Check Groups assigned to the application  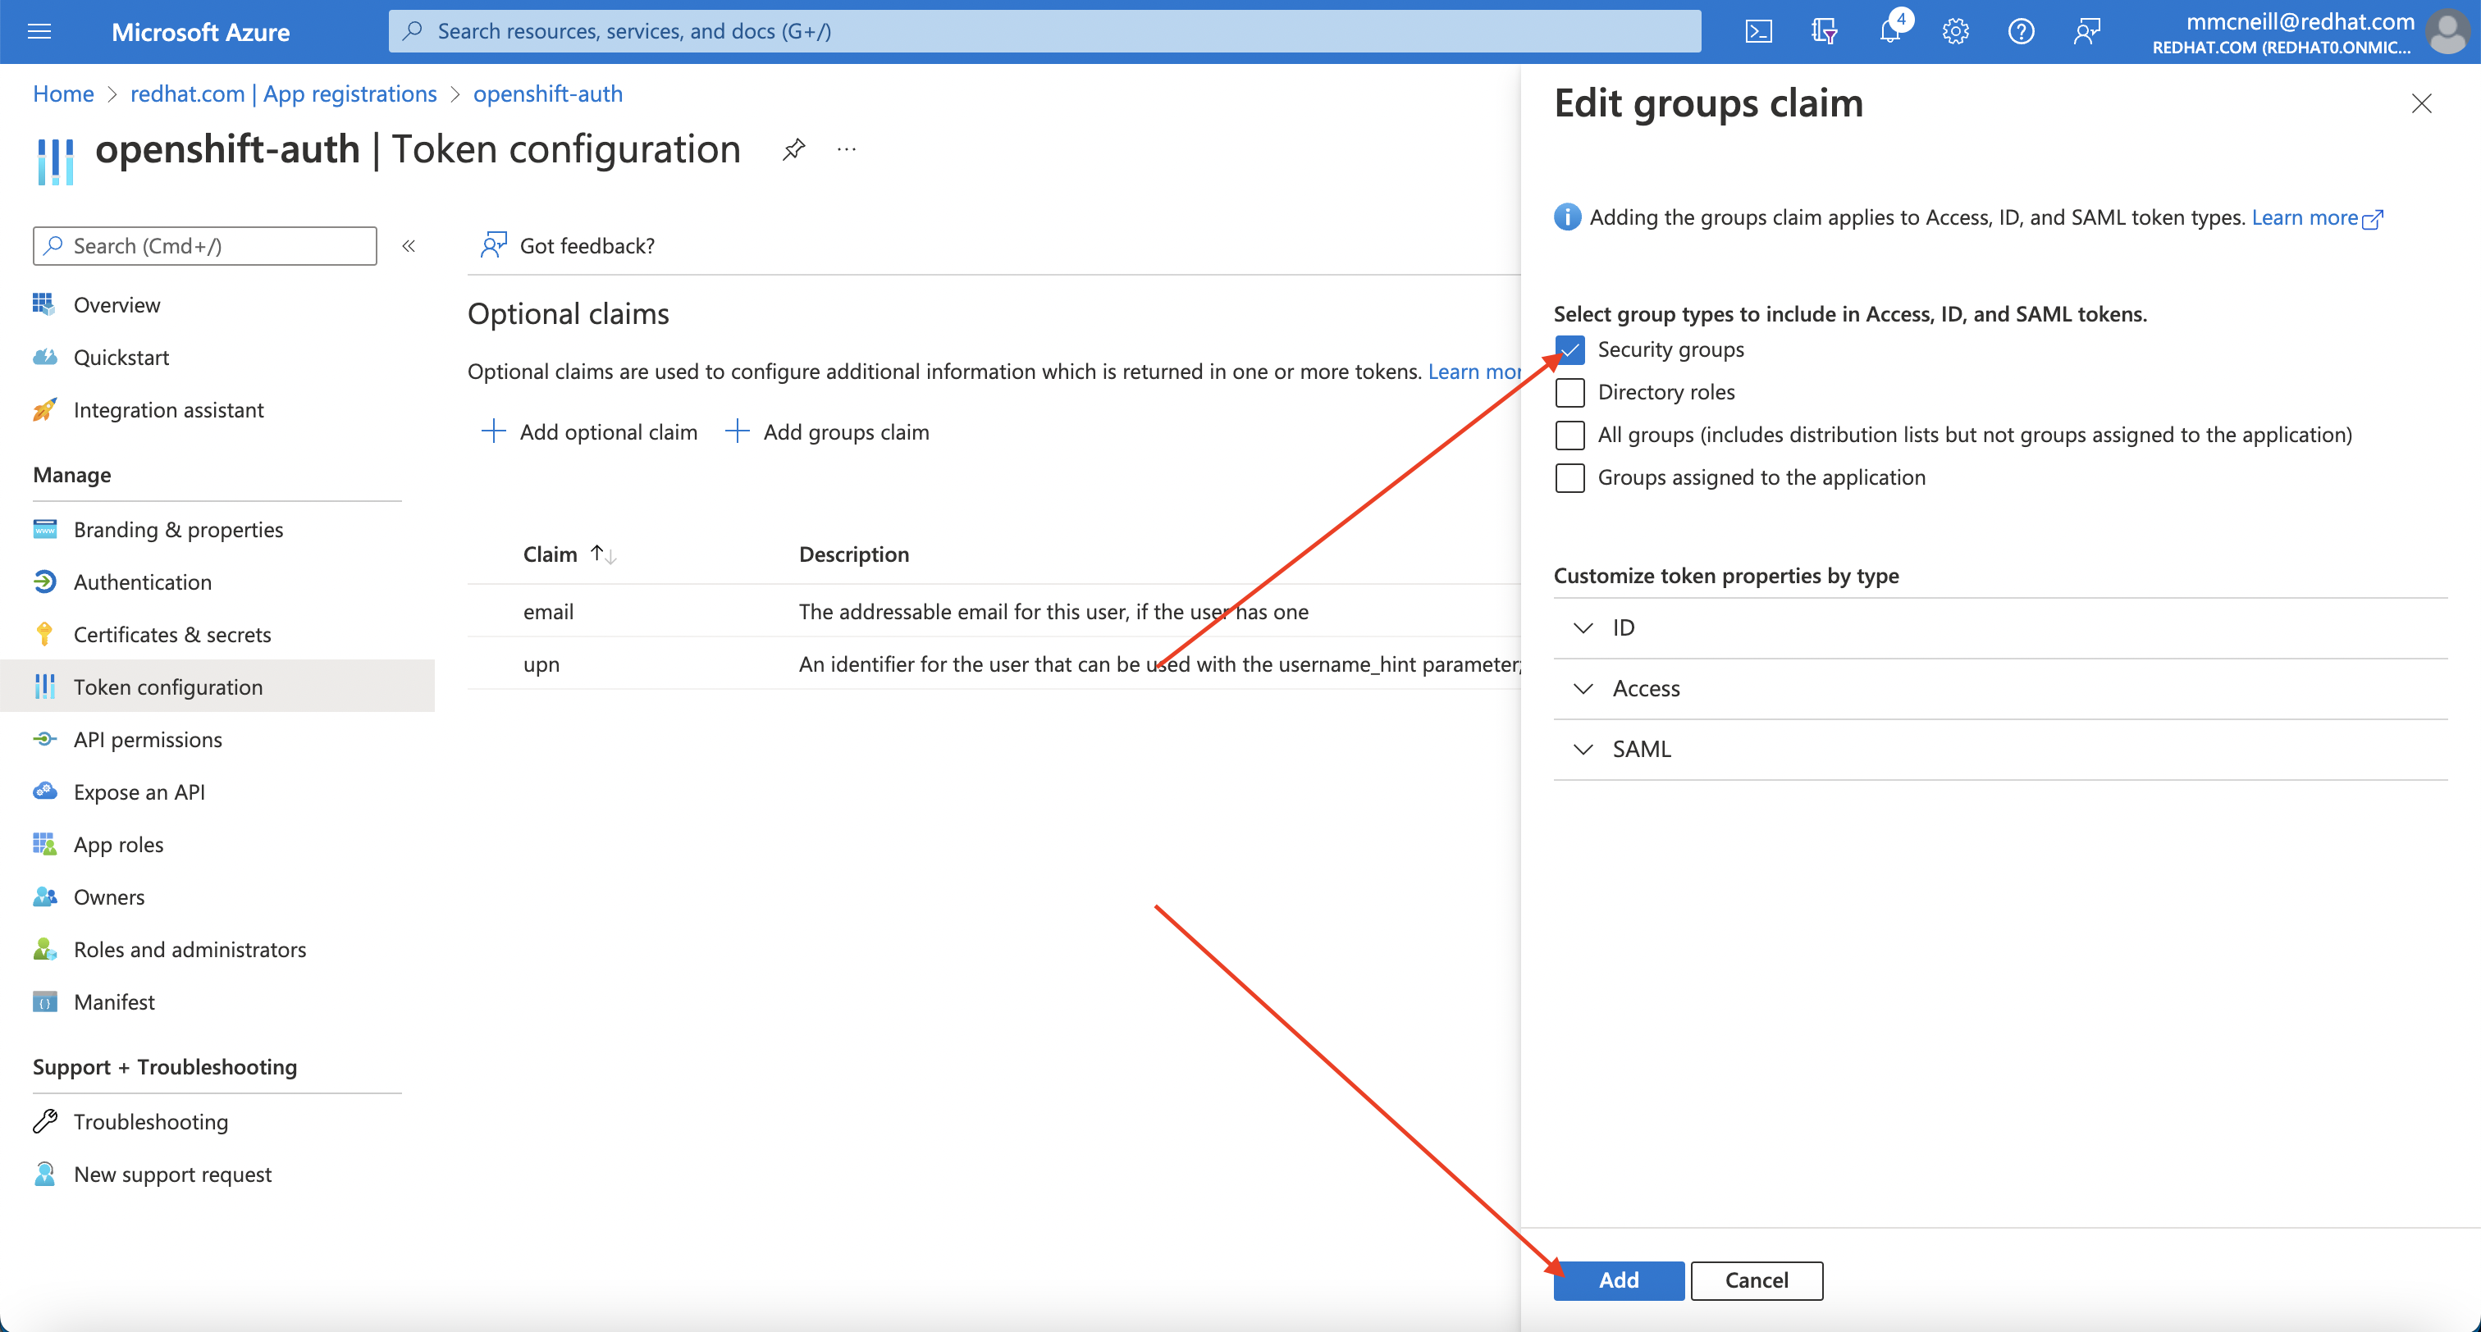click(x=1569, y=477)
